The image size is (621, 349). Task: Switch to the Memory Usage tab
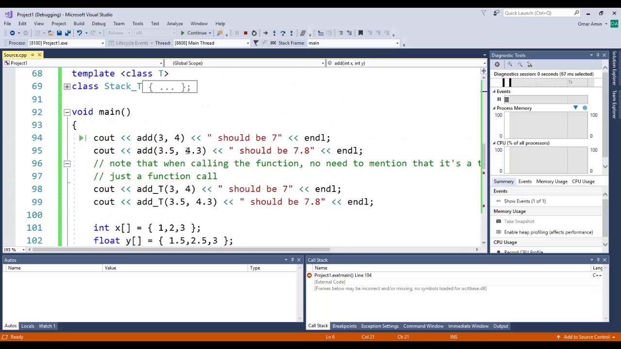pos(552,181)
